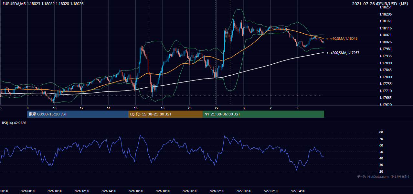This screenshot has height=194, width=413.
Task: Click the 1.18026 price axis label
Action: tap(385, 42)
